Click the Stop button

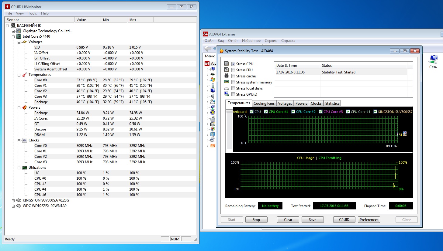pos(256,220)
